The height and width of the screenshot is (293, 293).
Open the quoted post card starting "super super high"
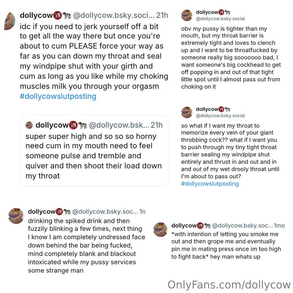pyautogui.click(x=94, y=151)
